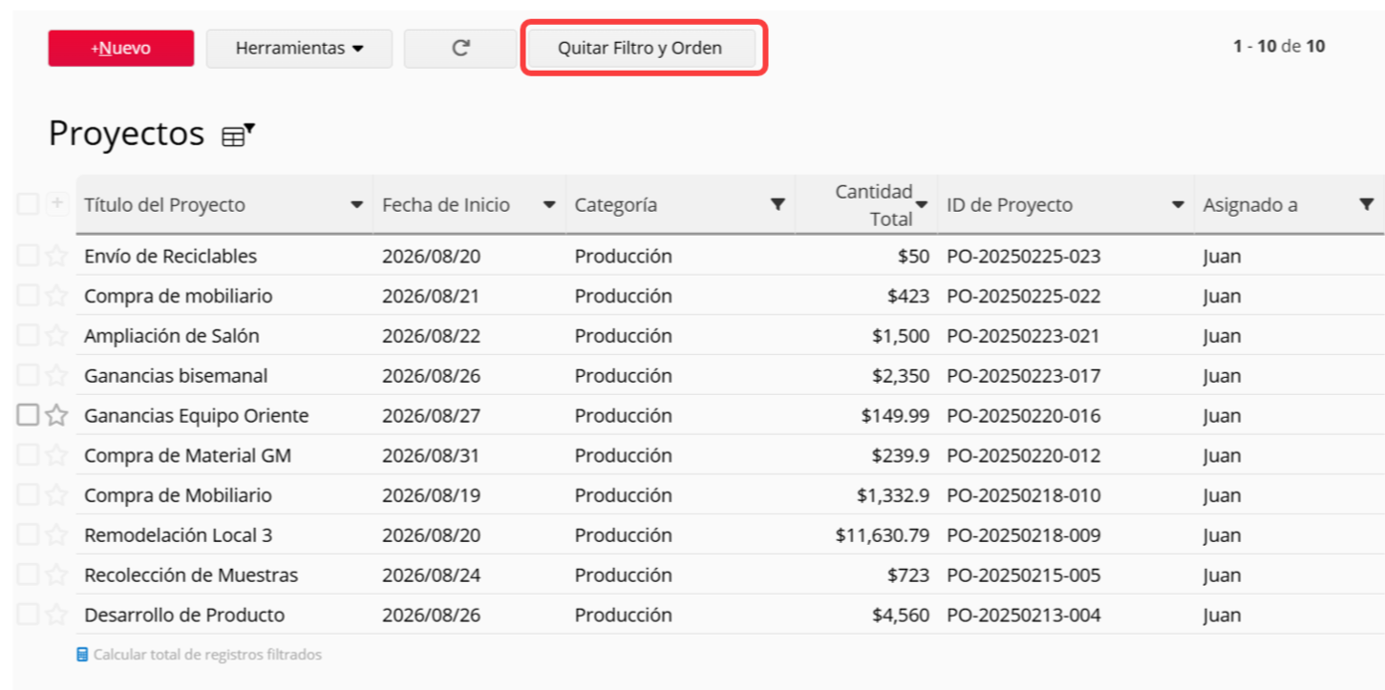Open Fecha de Inicio column dropdown arrow
Image resolution: width=1385 pixels, height=690 pixels.
tap(549, 204)
